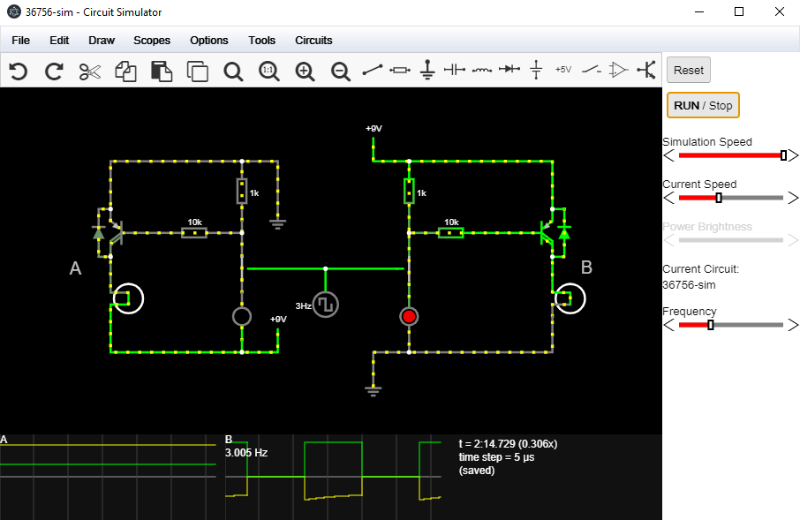Choose the ground symbol tool
Screen dimensions: 800x520
427,70
